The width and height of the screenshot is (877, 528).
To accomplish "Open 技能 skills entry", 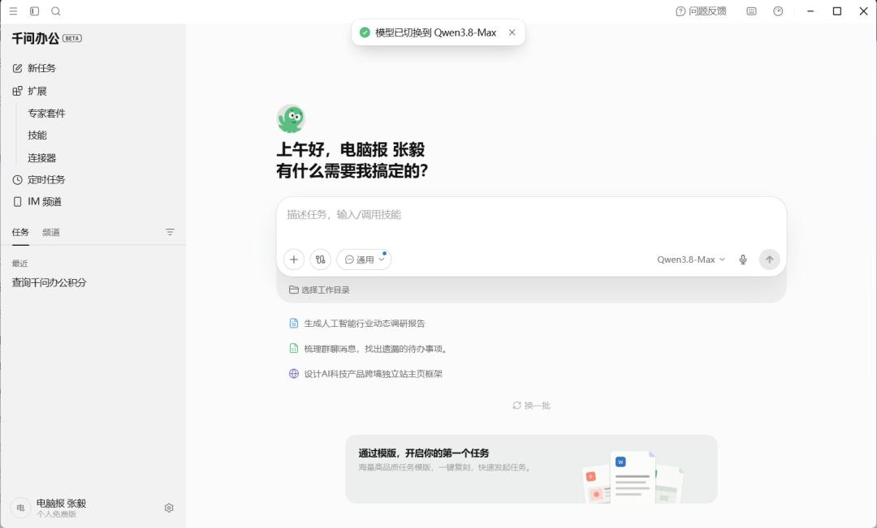I will click(37, 135).
